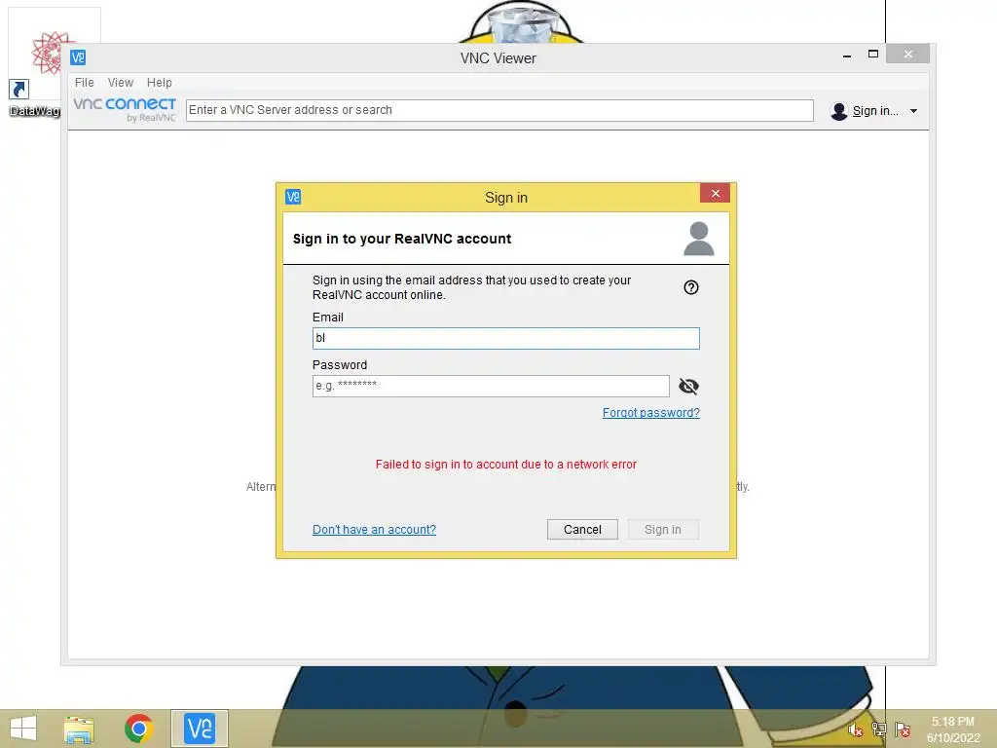Click the Sign in user icon in the toolbar

[x=839, y=111]
